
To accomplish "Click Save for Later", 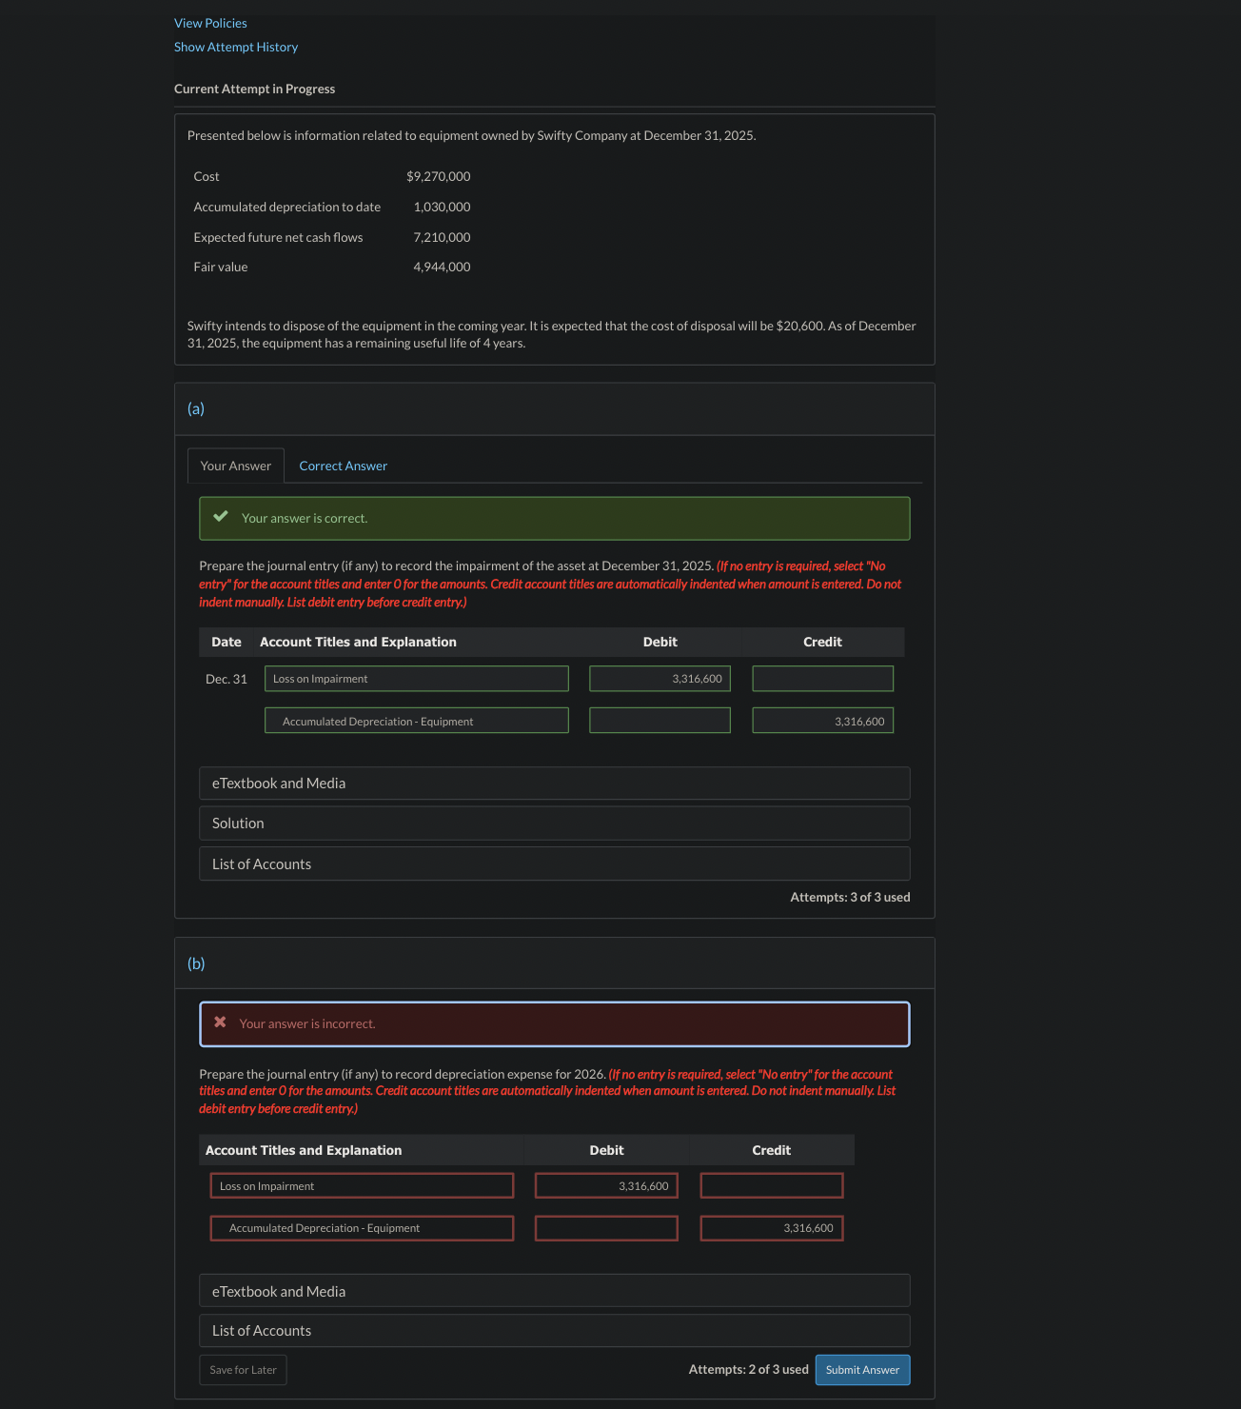I will [243, 1369].
